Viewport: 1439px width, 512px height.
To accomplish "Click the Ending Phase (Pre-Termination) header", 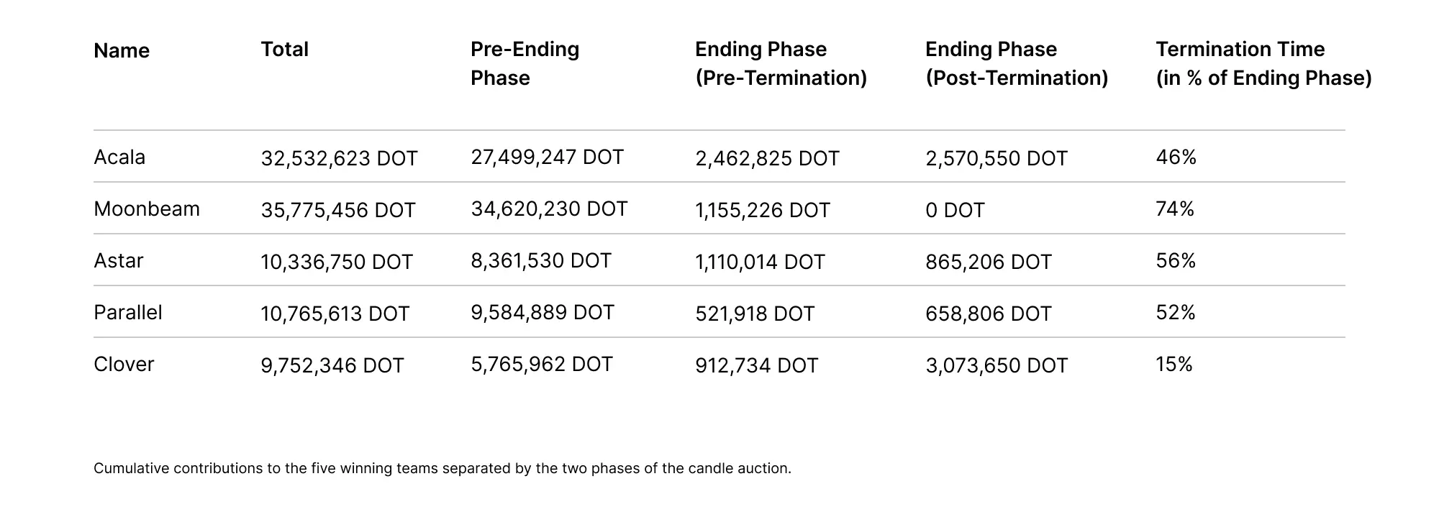I will (781, 63).
